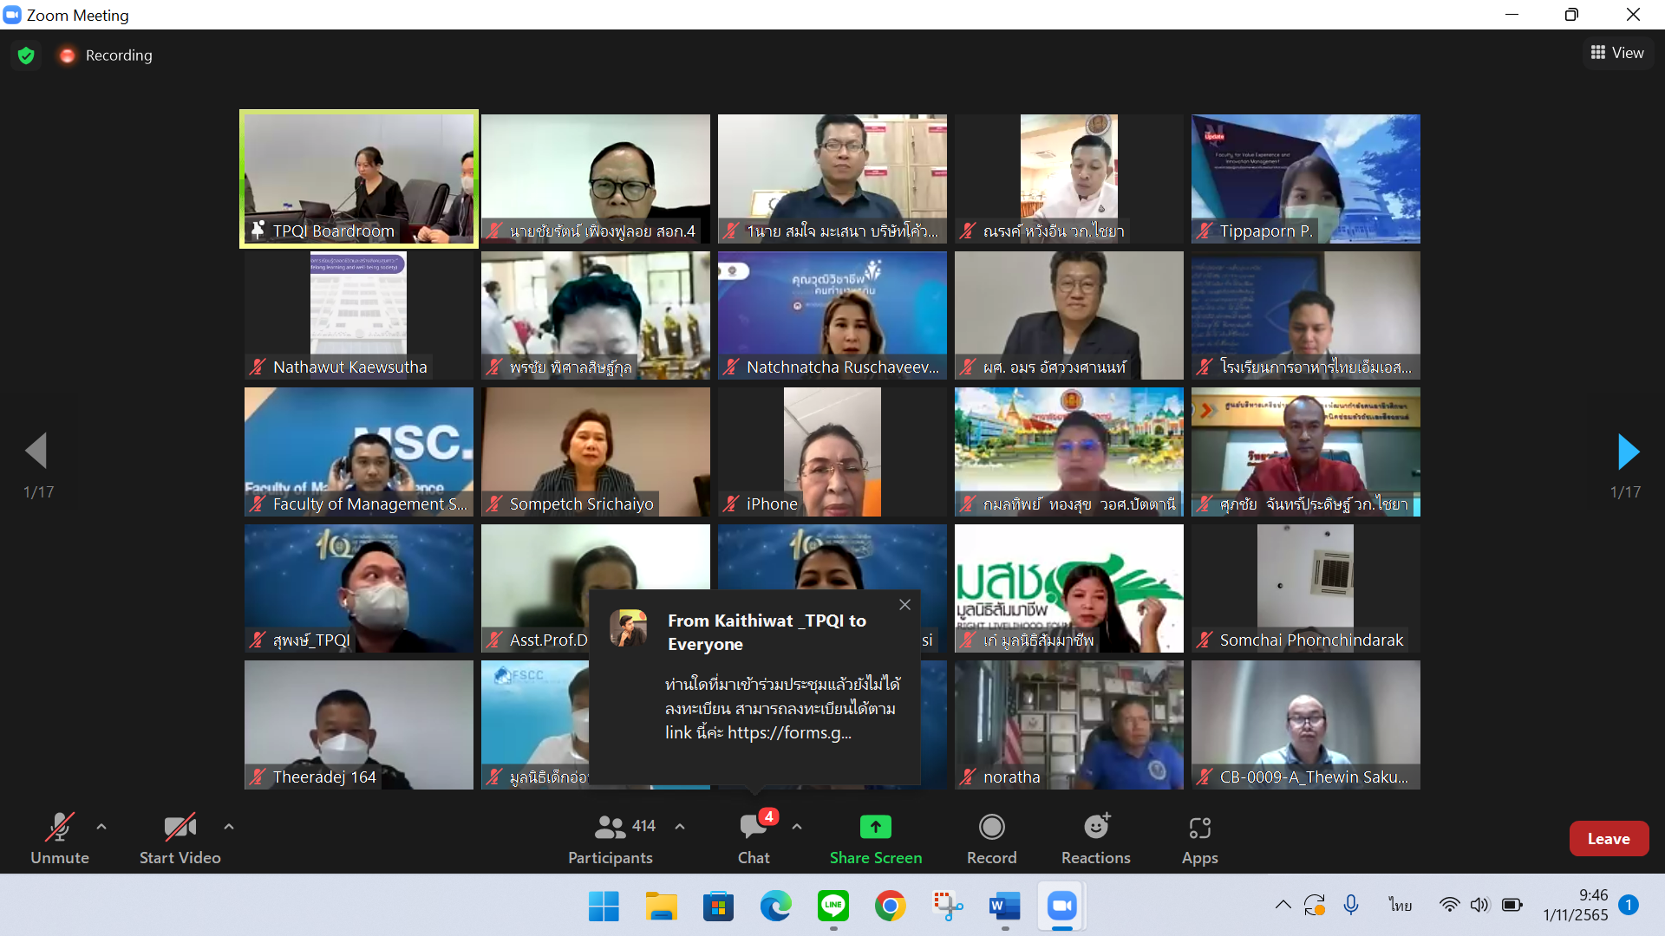The height and width of the screenshot is (936, 1665).
Task: Open the Participants panel
Action: click(x=611, y=838)
